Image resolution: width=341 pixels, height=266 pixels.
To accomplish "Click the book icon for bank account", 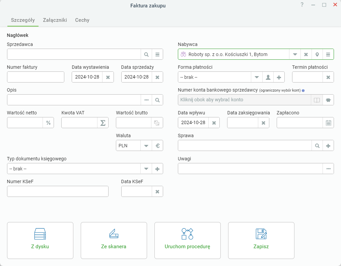I will [317, 100].
